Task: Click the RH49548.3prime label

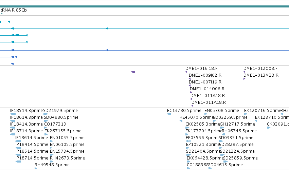Action: (52, 165)
